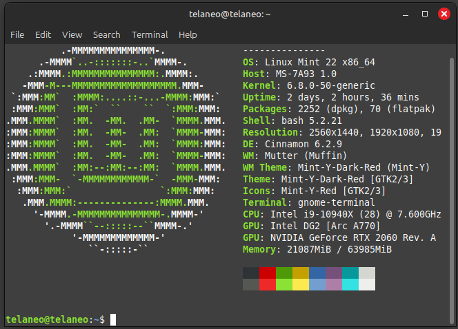
Task: Minimize the terminal window
Action: (408, 13)
